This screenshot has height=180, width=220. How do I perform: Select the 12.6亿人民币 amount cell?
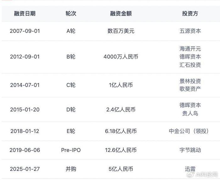tap(121, 150)
